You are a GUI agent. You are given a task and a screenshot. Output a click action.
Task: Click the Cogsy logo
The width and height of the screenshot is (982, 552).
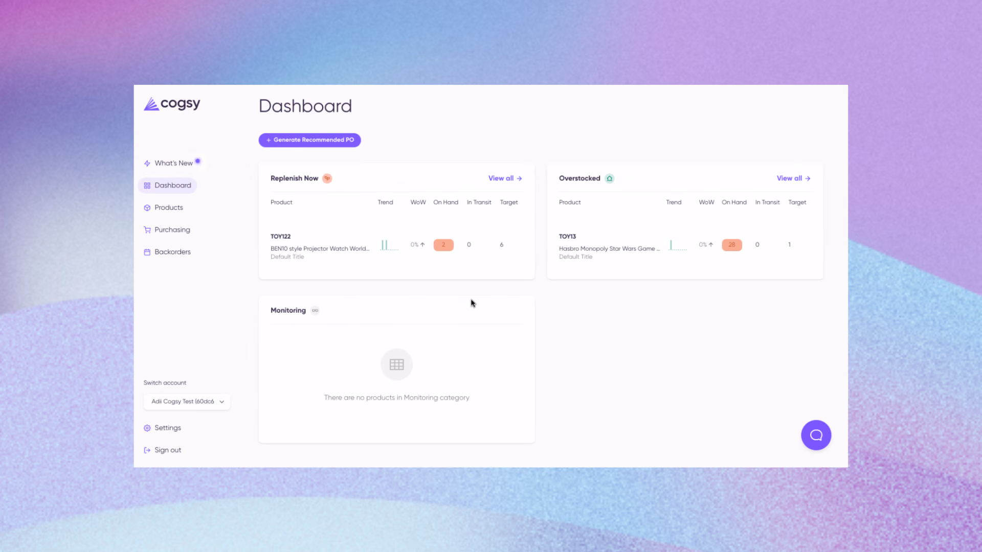pos(172,104)
